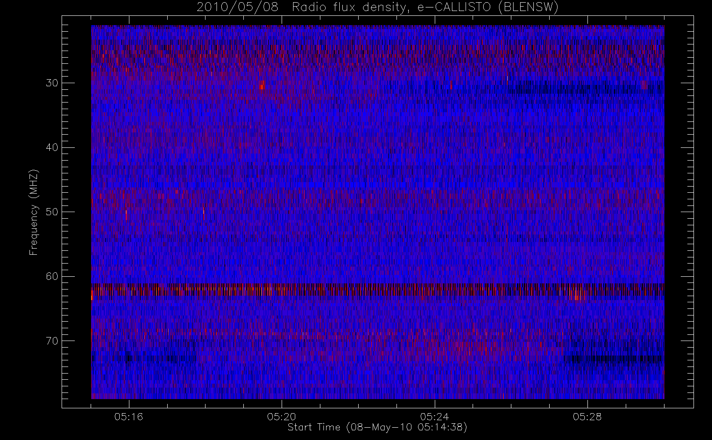This screenshot has height=440, width=712.
Task: Click the plot title "Radio flux density, e-CALLISTO (BLENSW)"
Action: (425, 7)
